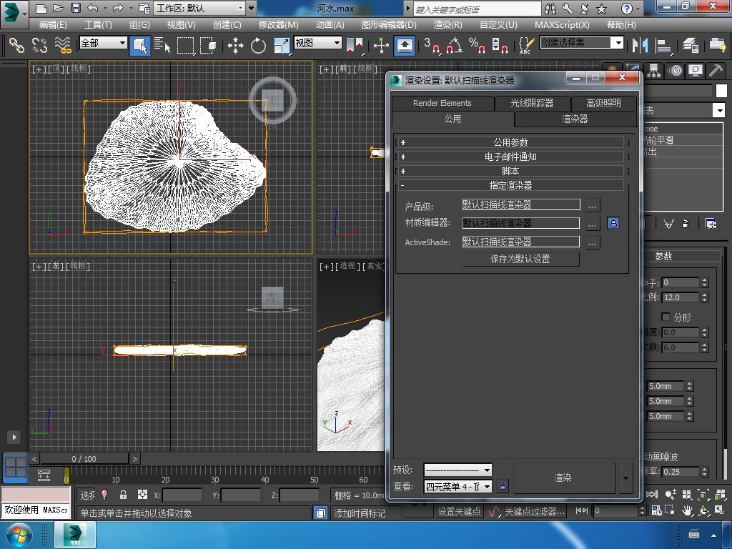Expand the 公用参数 rollout
The height and width of the screenshot is (549, 732).
point(510,142)
